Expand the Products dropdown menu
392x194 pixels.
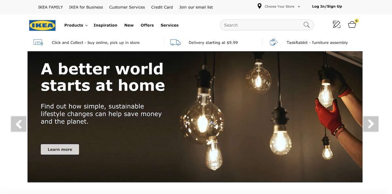pos(76,25)
